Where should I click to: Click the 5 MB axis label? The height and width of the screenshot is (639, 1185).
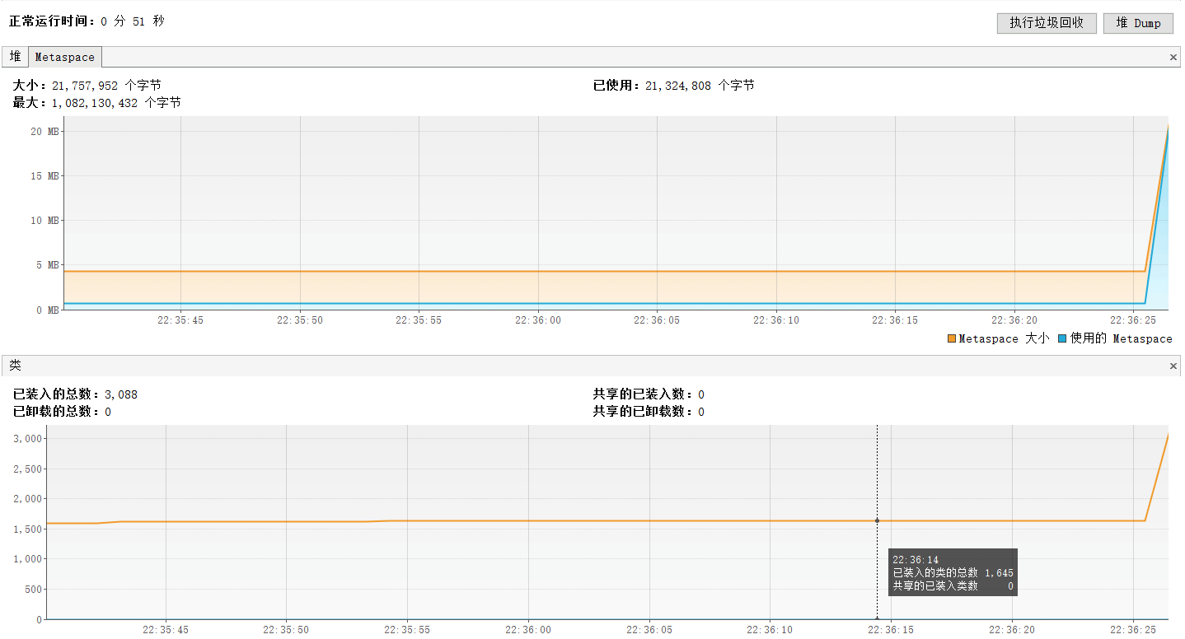coord(46,265)
